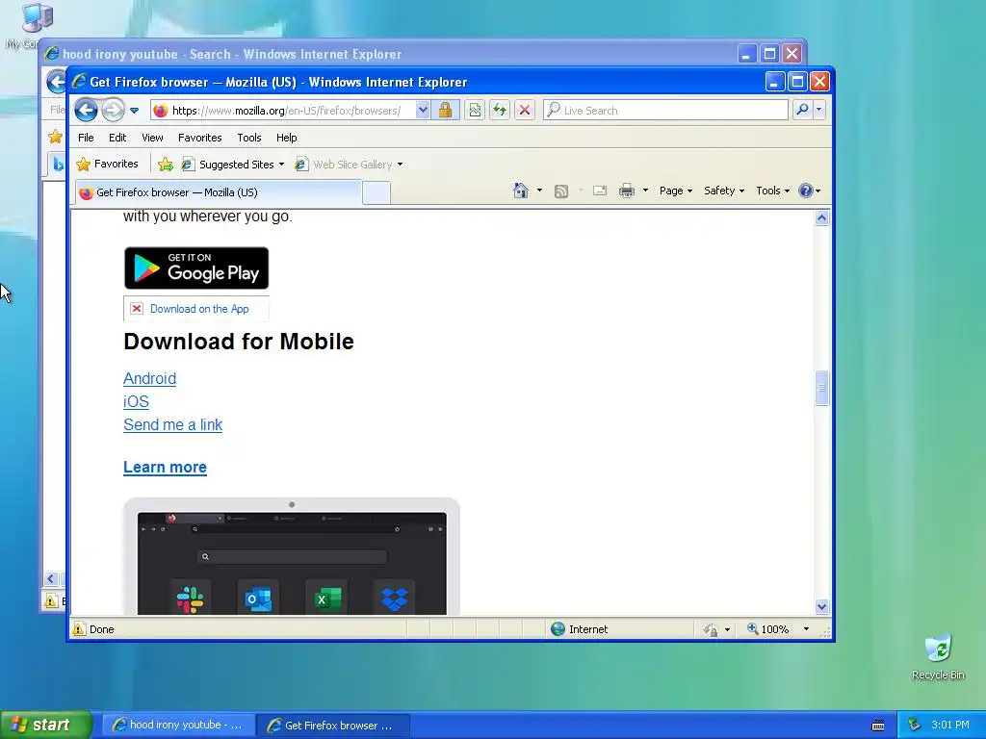Click the Favorites star in the background window
This screenshot has height=739, width=986.
point(55,137)
